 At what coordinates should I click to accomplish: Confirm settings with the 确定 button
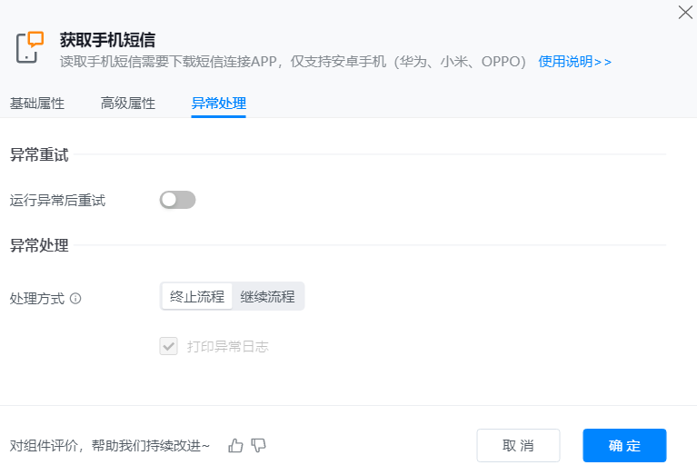624,445
